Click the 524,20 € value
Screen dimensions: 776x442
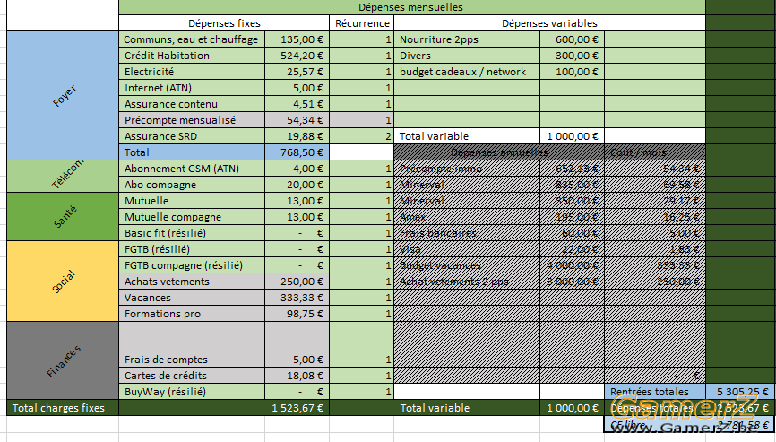pyautogui.click(x=297, y=56)
